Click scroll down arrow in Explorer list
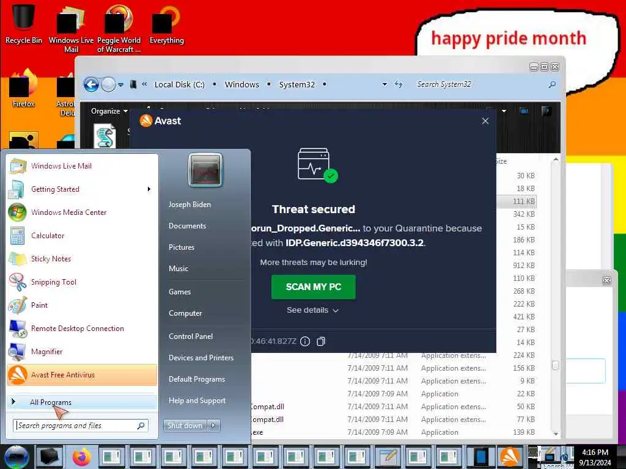 [x=555, y=433]
